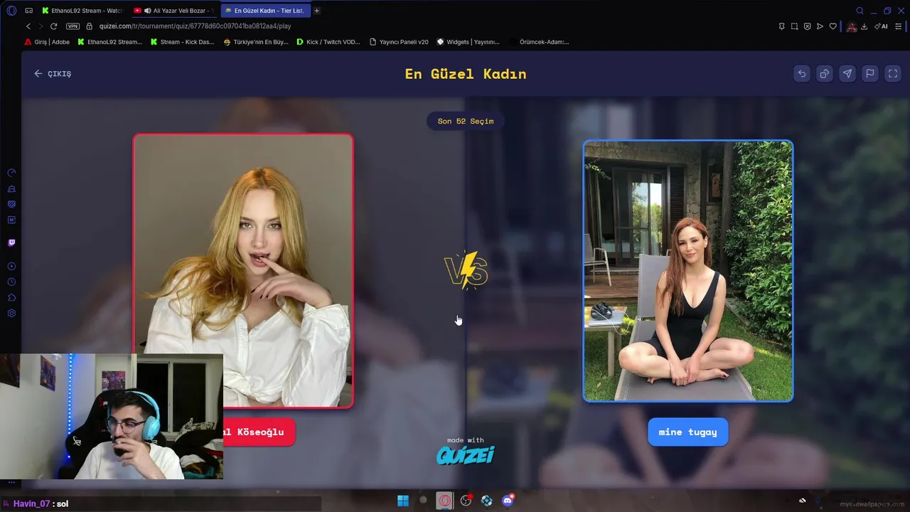
Task: Open the downloads icon
Action: 864,26
